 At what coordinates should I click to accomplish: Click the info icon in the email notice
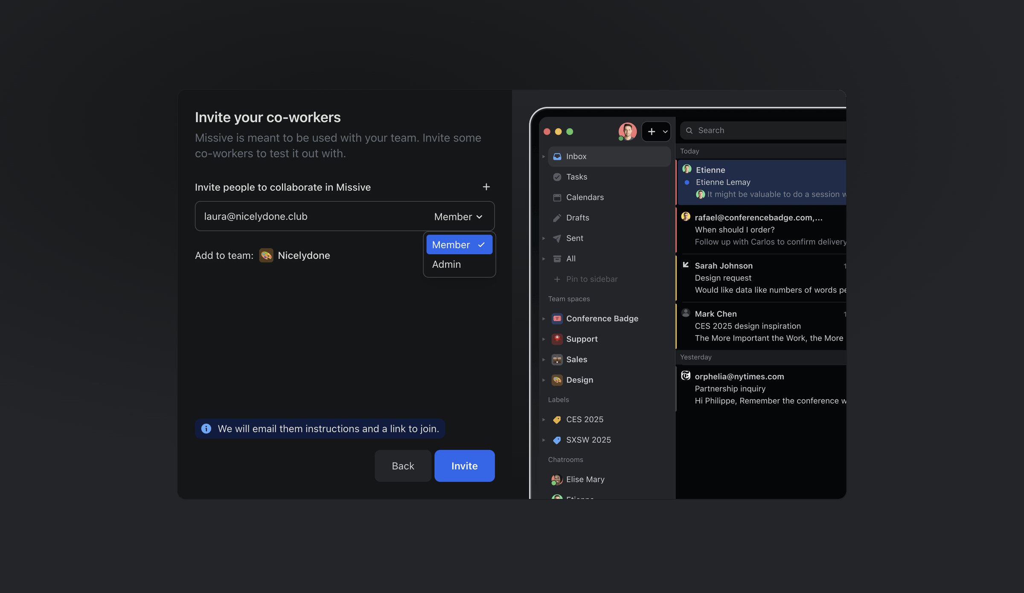click(206, 428)
